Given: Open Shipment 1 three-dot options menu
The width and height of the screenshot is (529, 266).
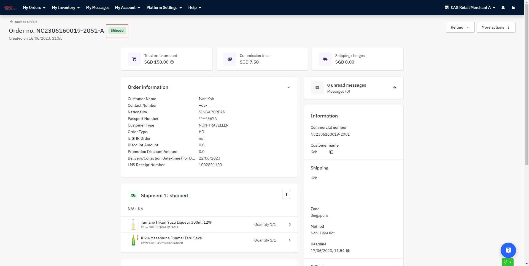Looking at the screenshot, I should click(x=286, y=195).
